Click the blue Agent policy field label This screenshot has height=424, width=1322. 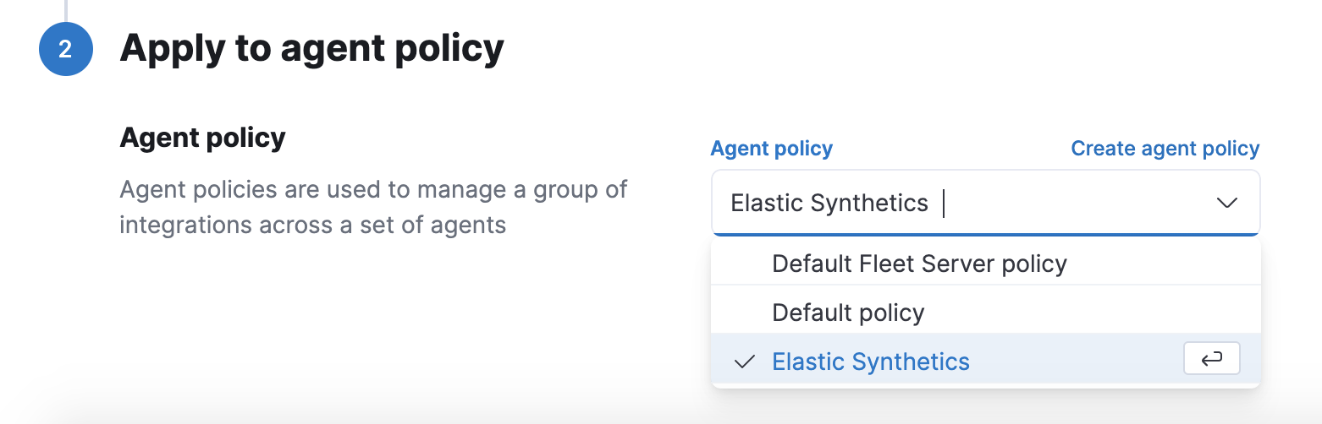point(771,149)
